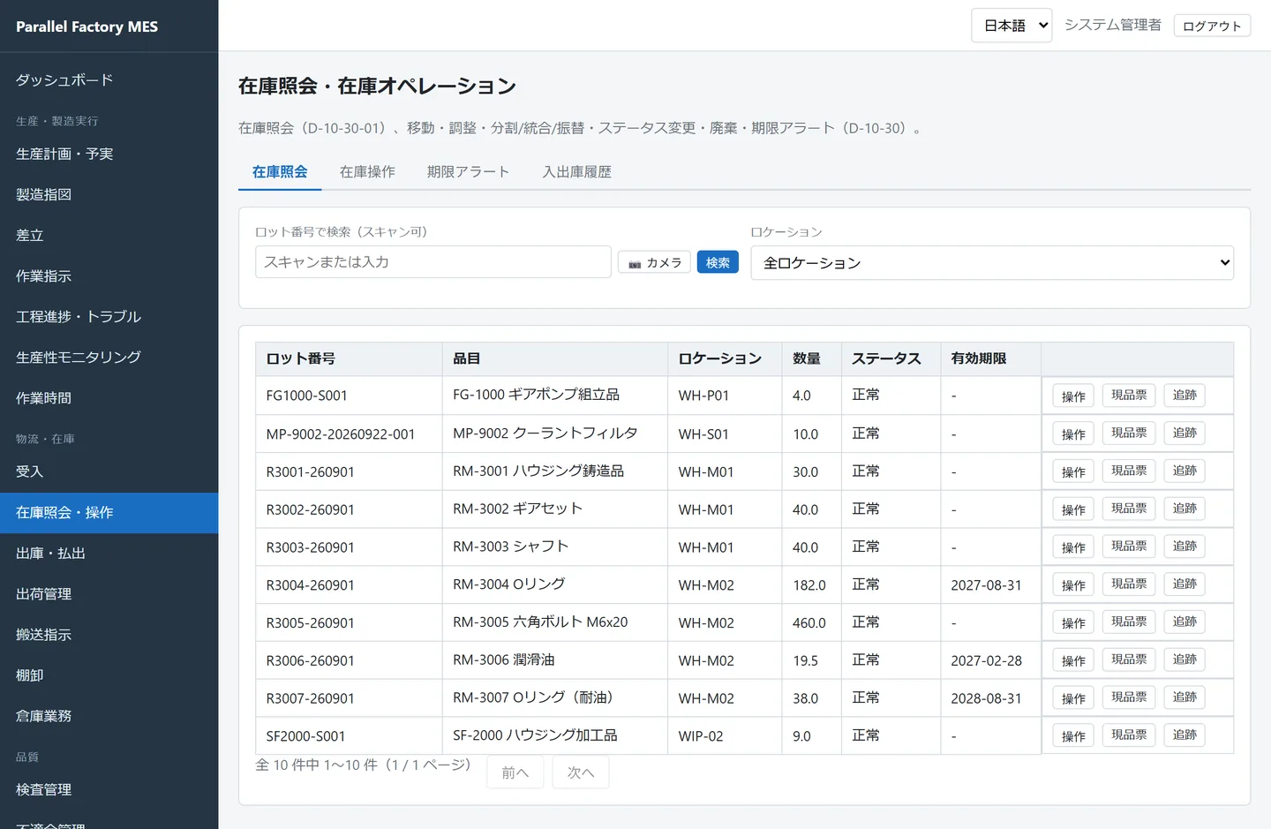1271x829 pixels.
Task: Open 受入 in the sidebar
Action: (109, 472)
